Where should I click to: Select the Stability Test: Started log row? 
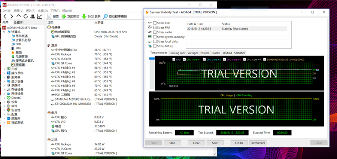(x=236, y=28)
